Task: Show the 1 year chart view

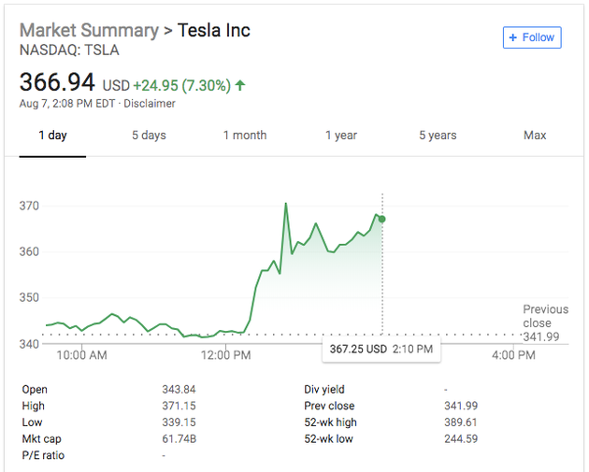Action: click(x=341, y=136)
